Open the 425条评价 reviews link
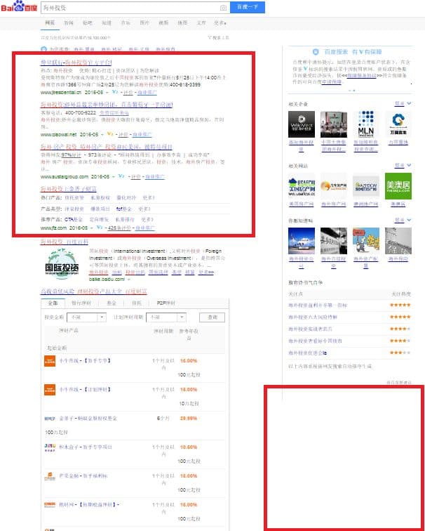The width and height of the screenshot is (425, 531). [119, 228]
